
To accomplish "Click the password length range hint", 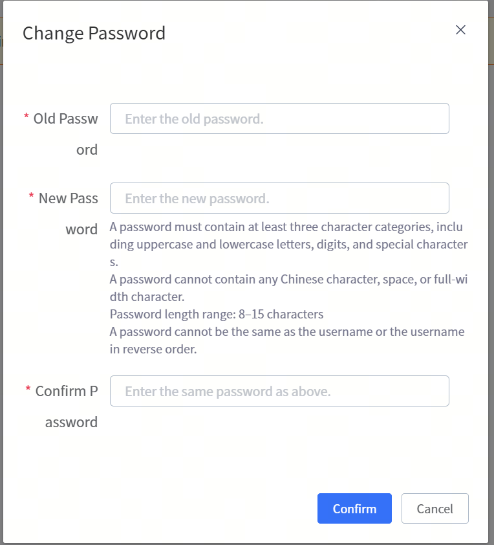I will click(217, 315).
